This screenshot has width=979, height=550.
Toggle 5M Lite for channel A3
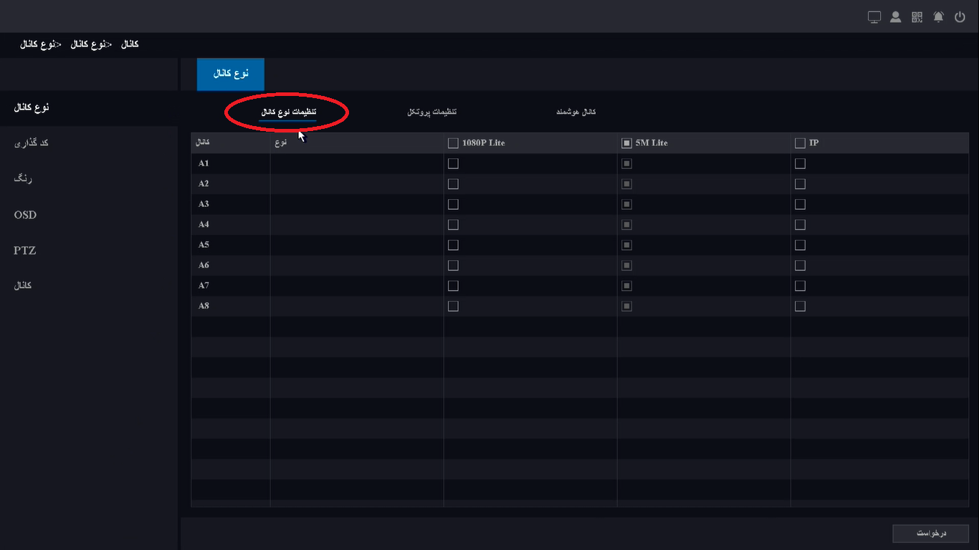(626, 204)
